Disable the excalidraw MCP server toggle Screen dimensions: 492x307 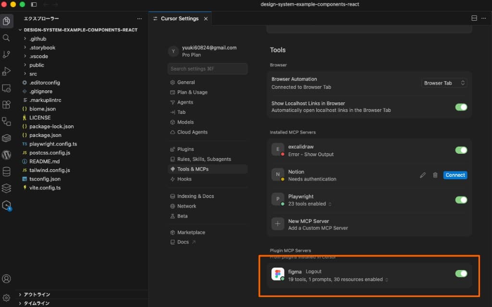click(461, 150)
